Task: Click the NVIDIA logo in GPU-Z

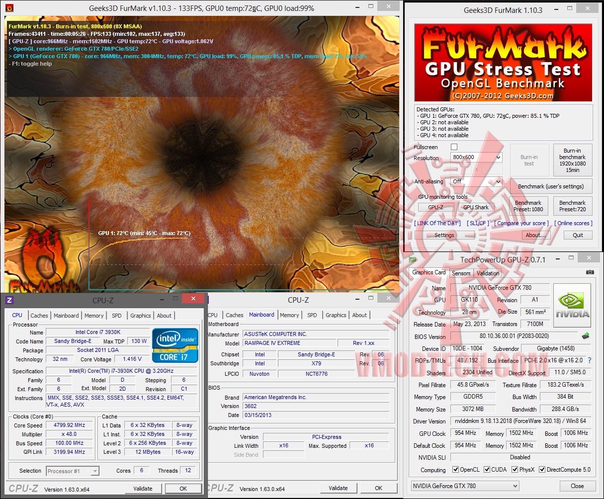Action: (x=572, y=304)
